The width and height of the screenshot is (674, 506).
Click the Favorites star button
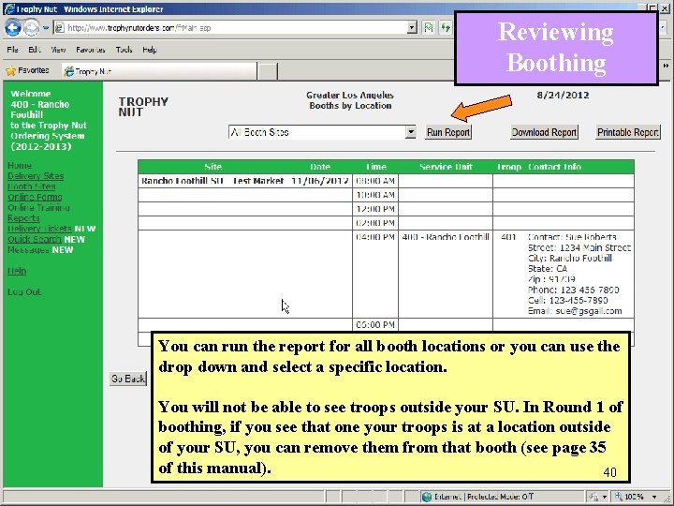pyautogui.click(x=27, y=70)
